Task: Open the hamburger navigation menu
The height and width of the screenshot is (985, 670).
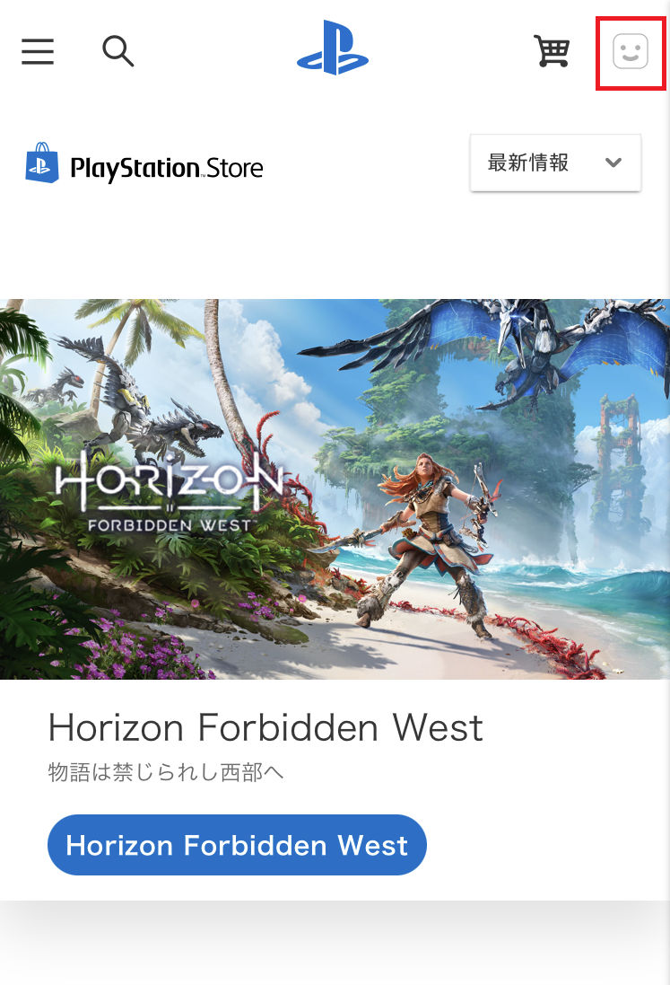Action: [38, 51]
